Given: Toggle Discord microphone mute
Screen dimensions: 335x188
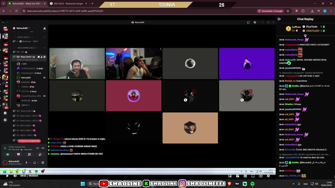Looking at the screenshot, I should [x=26, y=162].
